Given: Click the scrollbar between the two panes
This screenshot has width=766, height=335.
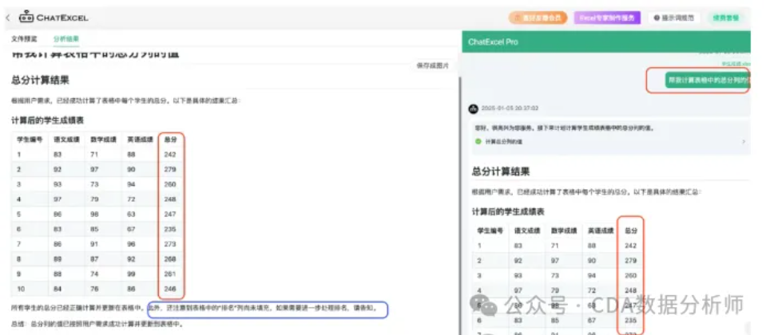Looking at the screenshot, I should point(459,205).
